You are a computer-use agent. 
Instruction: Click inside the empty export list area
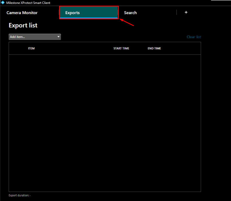[105, 122]
